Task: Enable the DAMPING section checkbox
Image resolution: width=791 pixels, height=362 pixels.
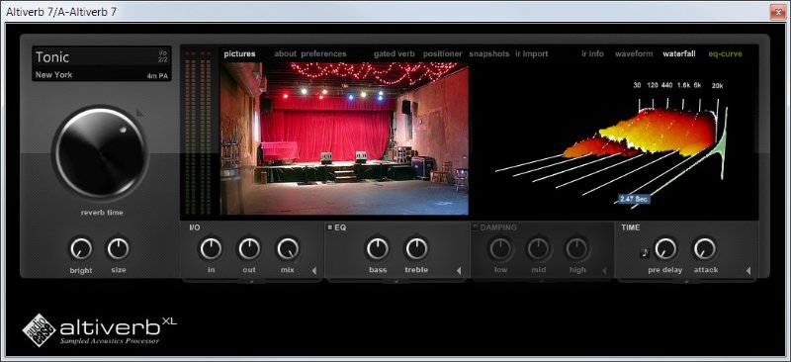Action: tap(476, 227)
